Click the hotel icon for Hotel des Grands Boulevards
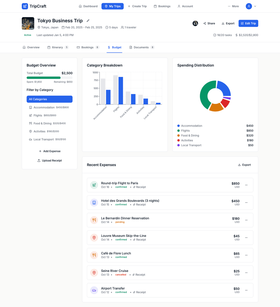The width and height of the screenshot is (280, 307). tap(94, 203)
